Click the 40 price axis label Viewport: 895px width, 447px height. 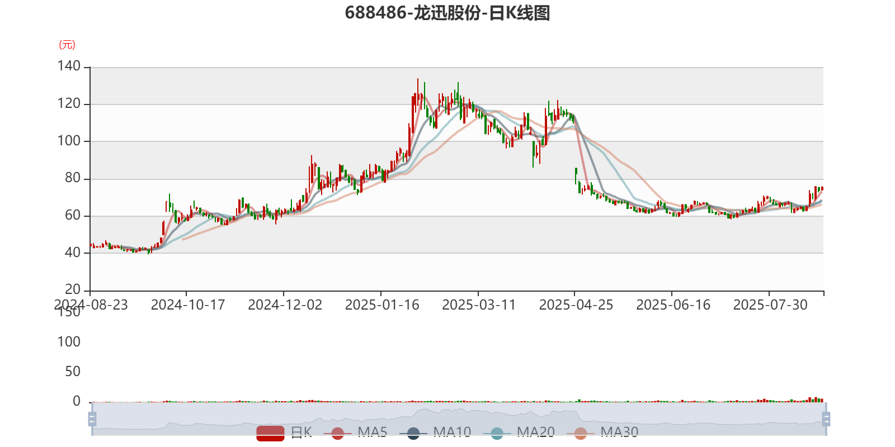click(x=73, y=253)
